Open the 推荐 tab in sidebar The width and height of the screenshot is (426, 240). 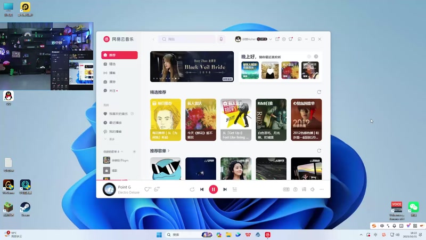[x=119, y=55]
